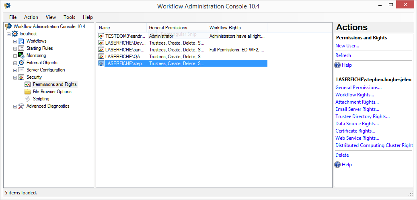Viewport: 417px width, 200px height.
Task: Click the root console icon in tree
Action: (9, 26)
